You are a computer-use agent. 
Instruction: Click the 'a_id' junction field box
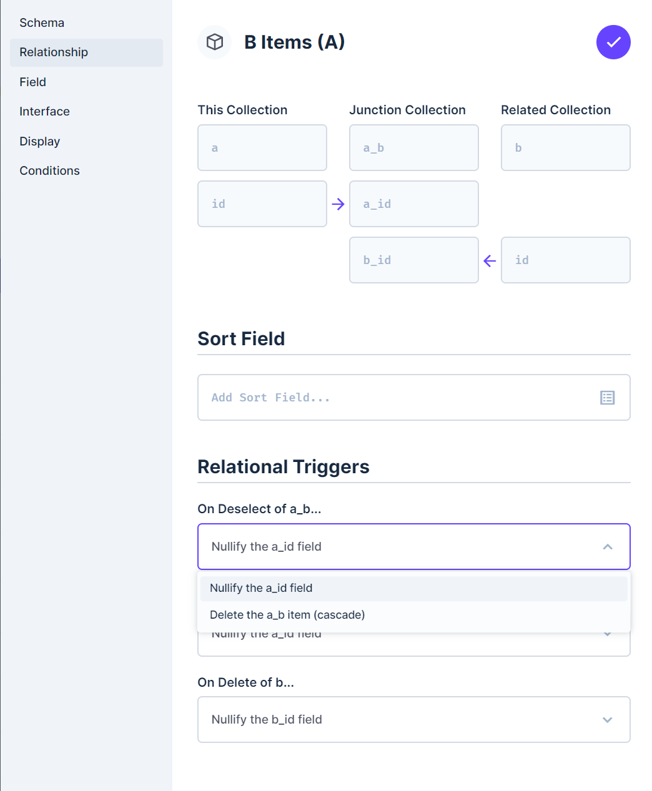pos(414,204)
